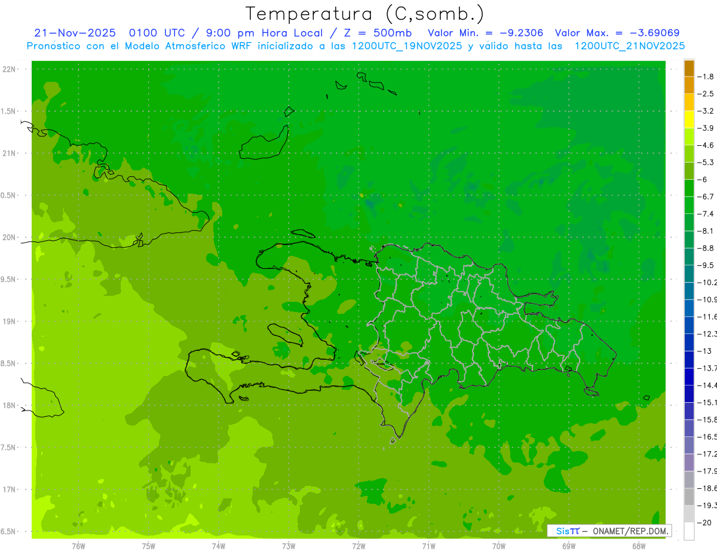Click the '71W' longitude axis label
Image resolution: width=717 pixels, height=554 pixels.
[428, 547]
